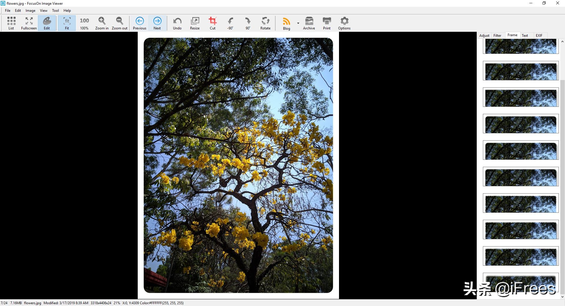Open the Edit menu
This screenshot has width=565, height=306.
(18, 11)
